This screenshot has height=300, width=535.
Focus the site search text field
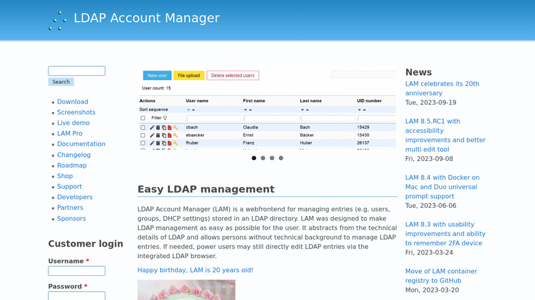click(77, 71)
